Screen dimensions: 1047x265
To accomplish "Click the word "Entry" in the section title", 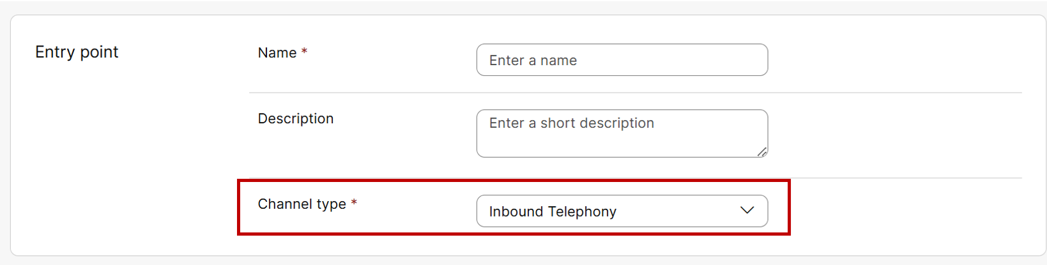I will [x=55, y=52].
